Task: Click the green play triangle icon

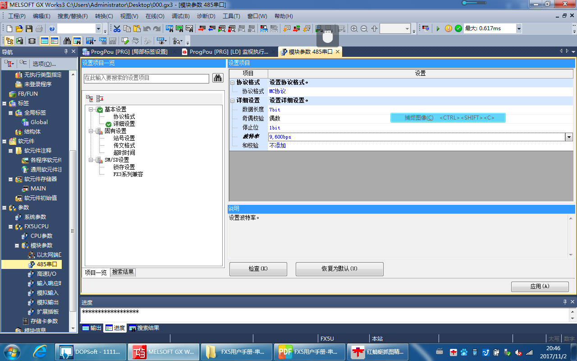Action: pos(438,28)
